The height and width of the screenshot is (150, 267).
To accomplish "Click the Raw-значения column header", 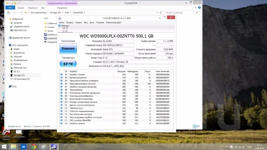I will click(162, 71).
